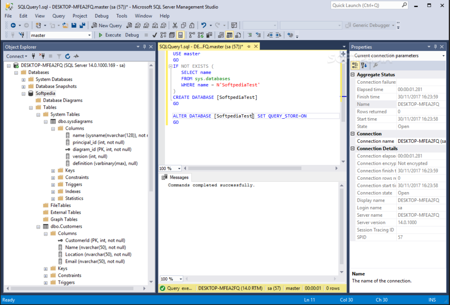The image size is (450, 305).
Task: Refresh Object Explorer
Action: (68, 56)
